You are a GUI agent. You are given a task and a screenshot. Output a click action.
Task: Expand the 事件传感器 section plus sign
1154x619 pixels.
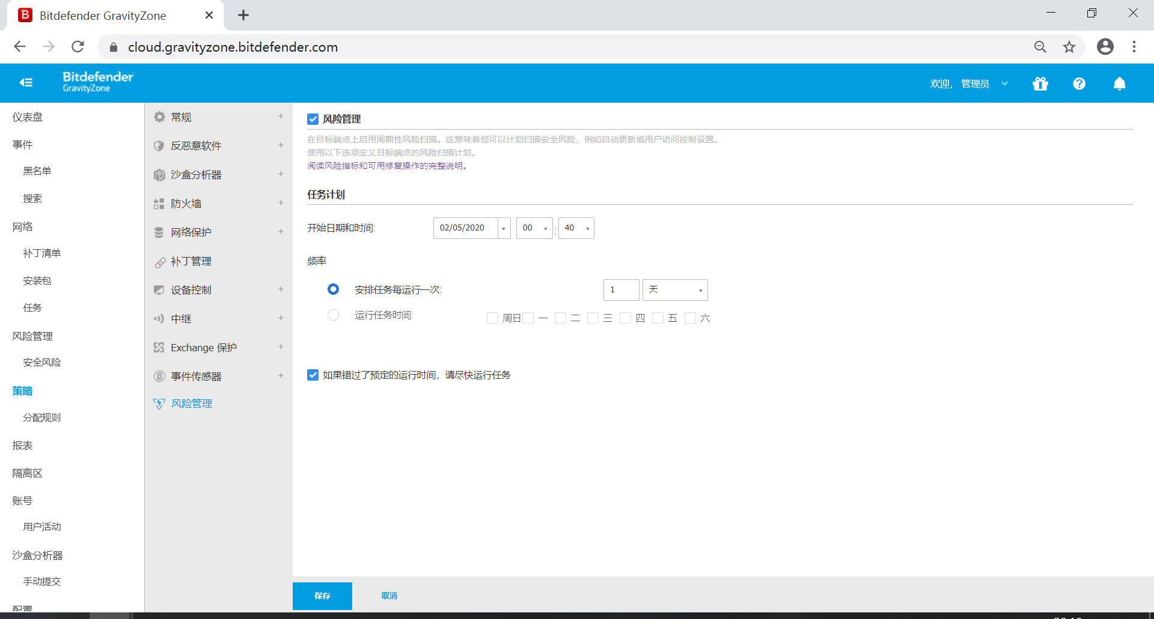coord(281,376)
